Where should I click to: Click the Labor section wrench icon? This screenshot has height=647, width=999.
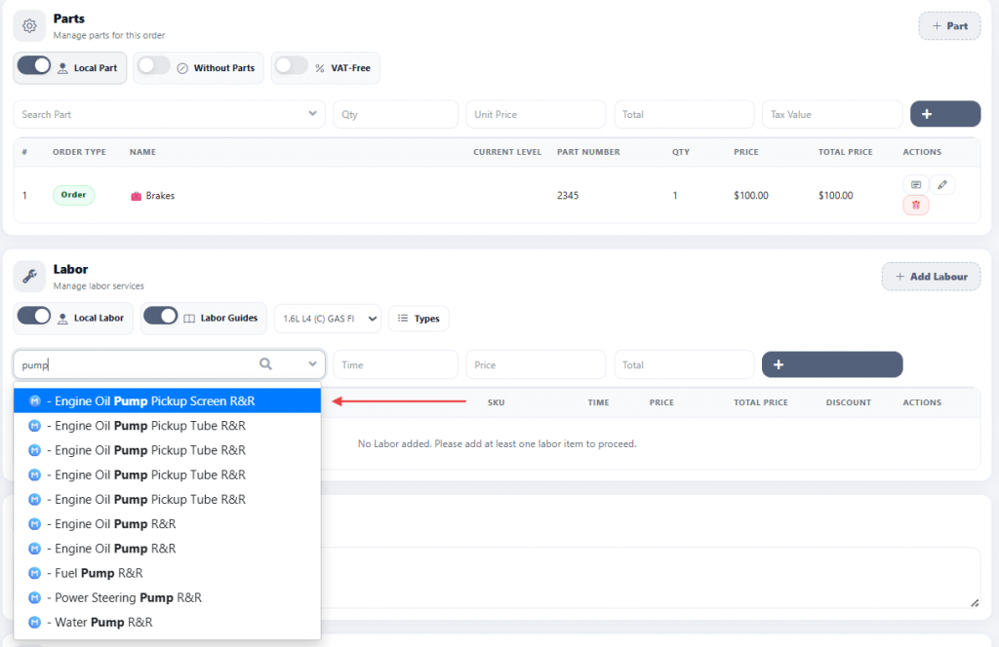(x=29, y=277)
